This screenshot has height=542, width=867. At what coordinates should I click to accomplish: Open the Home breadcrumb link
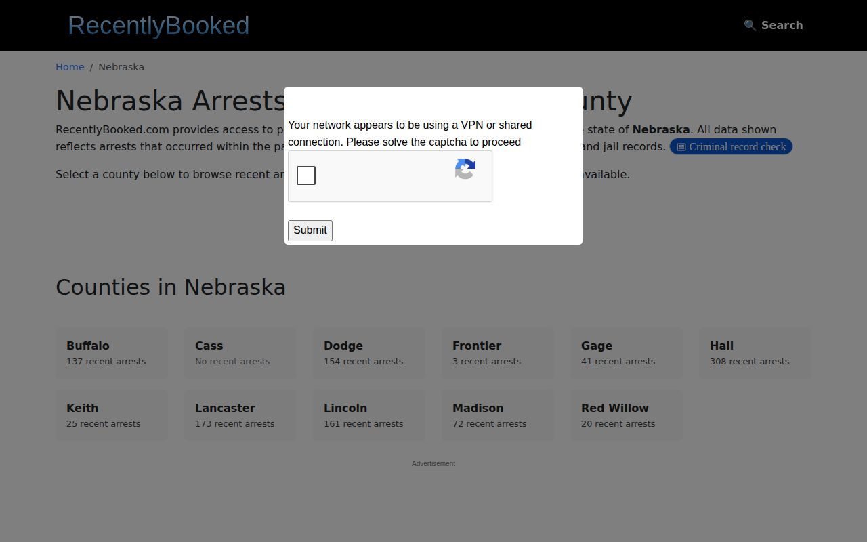[70, 67]
